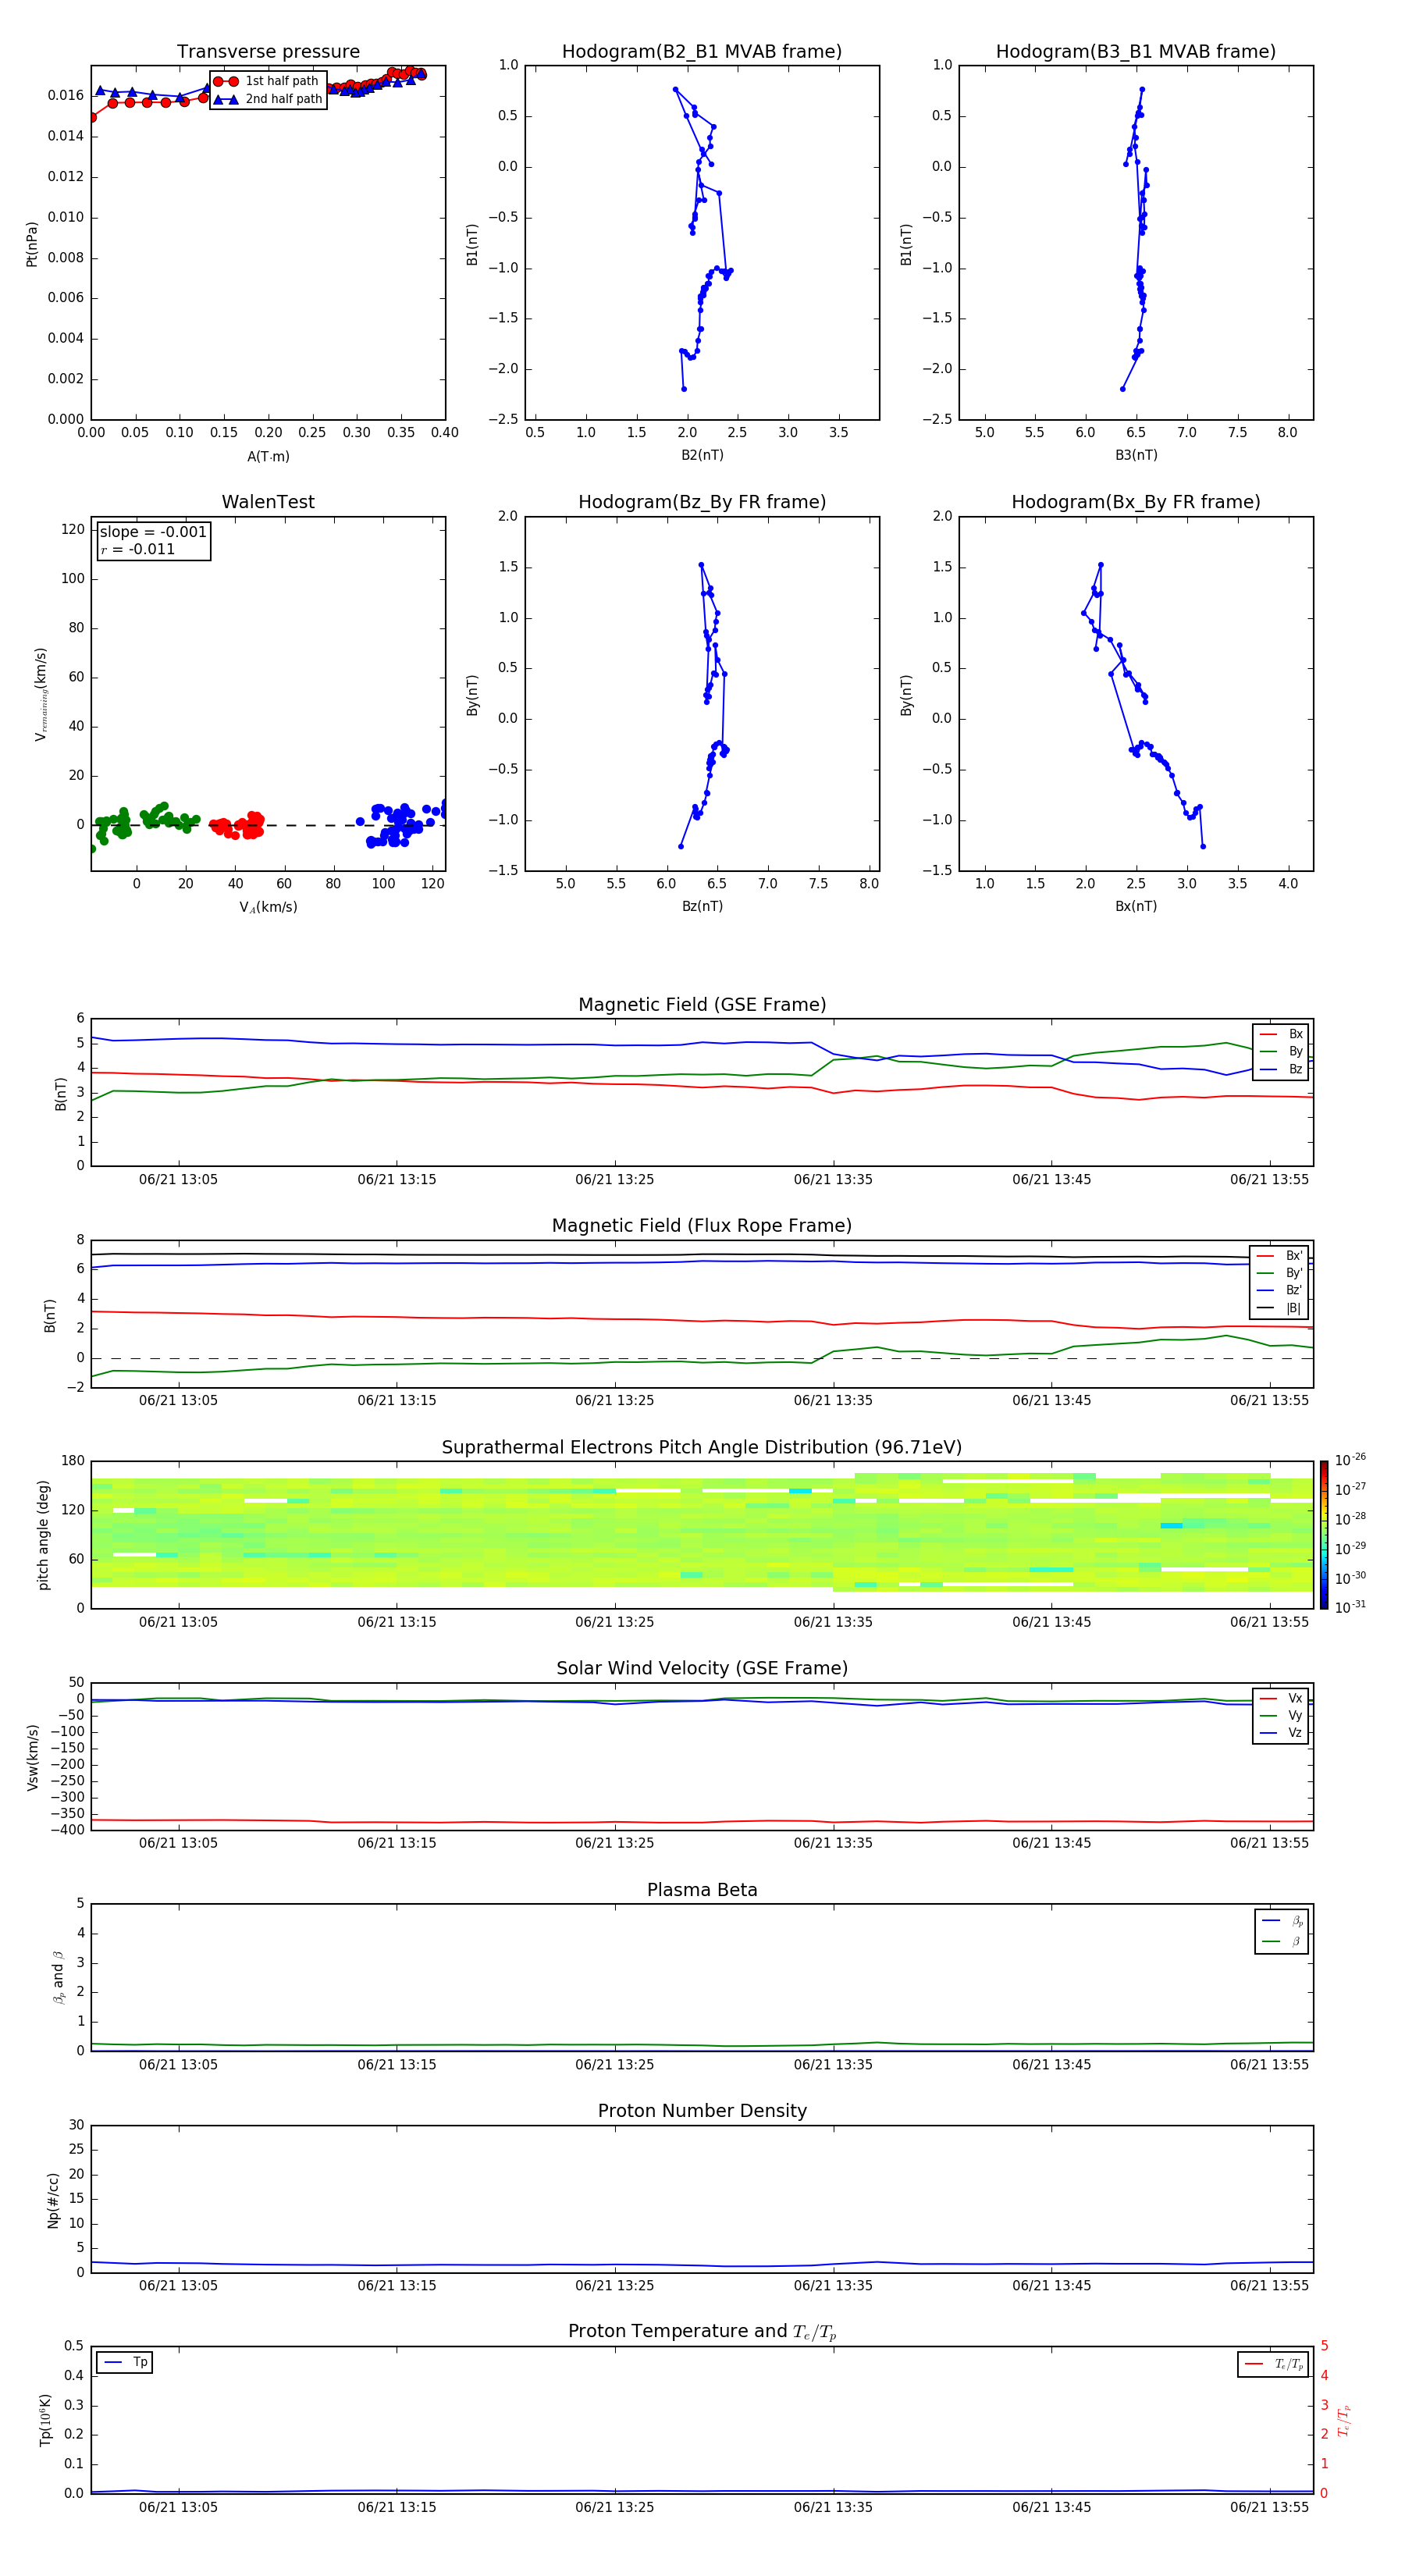Click the 'Plasma Beta' plot title
The height and width of the screenshot is (2576, 1405).
(702, 1890)
